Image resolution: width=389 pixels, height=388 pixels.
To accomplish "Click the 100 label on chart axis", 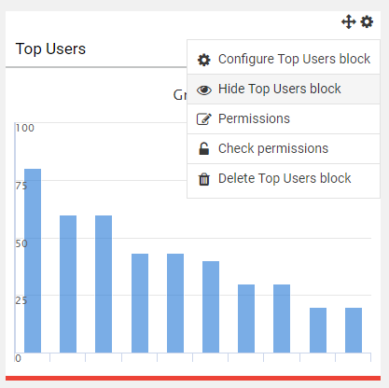I will pyautogui.click(x=25, y=128).
